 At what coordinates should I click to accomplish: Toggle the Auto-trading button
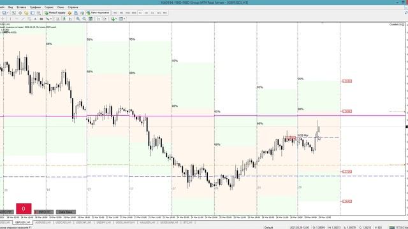98,13
